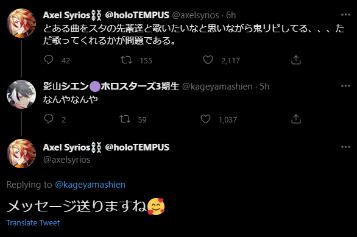Open more options on the top tweet
The width and height of the screenshot is (357, 237).
click(345, 15)
